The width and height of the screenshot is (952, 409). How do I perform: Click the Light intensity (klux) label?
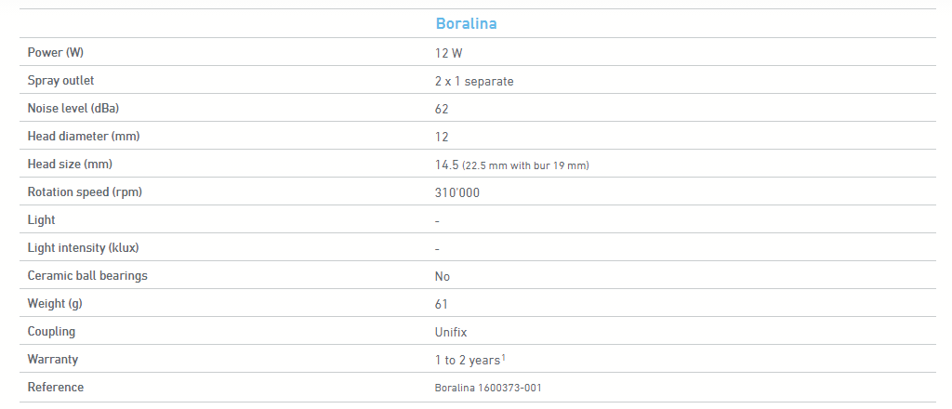pos(84,248)
